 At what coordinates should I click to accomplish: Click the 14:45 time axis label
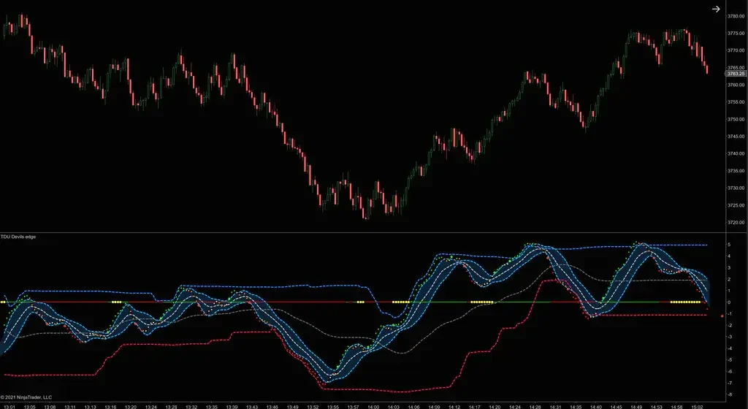coord(616,407)
